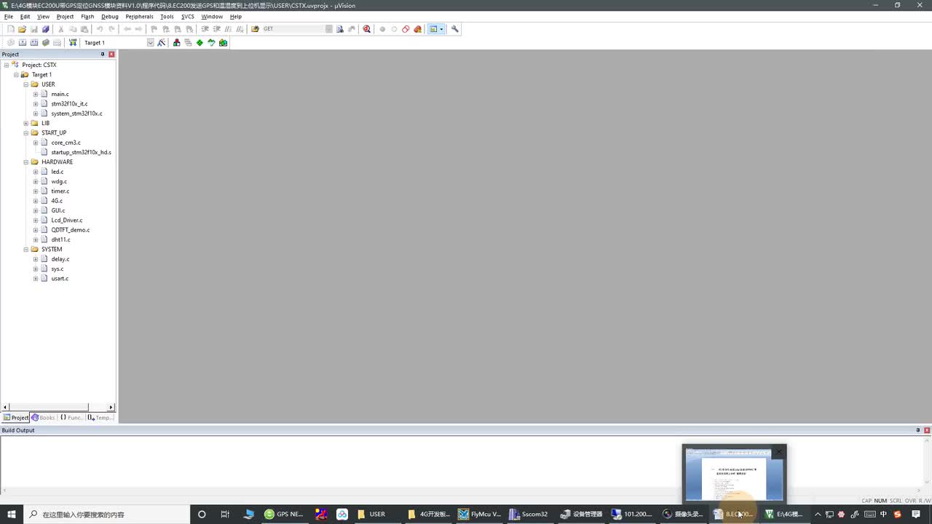Insert a breakpoint using the toolbar dot
This screenshot has width=932, height=524.
[x=382, y=29]
